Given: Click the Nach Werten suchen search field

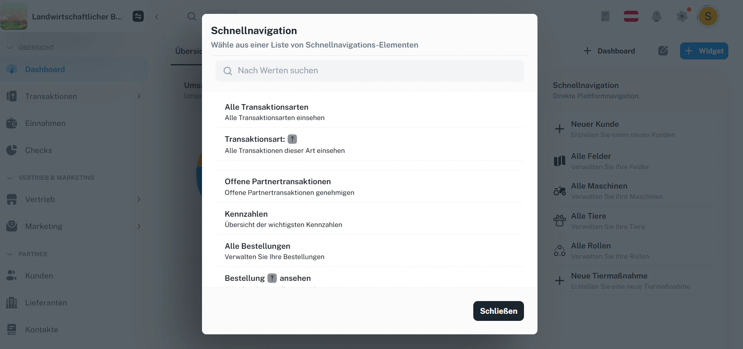Looking at the screenshot, I should point(369,71).
